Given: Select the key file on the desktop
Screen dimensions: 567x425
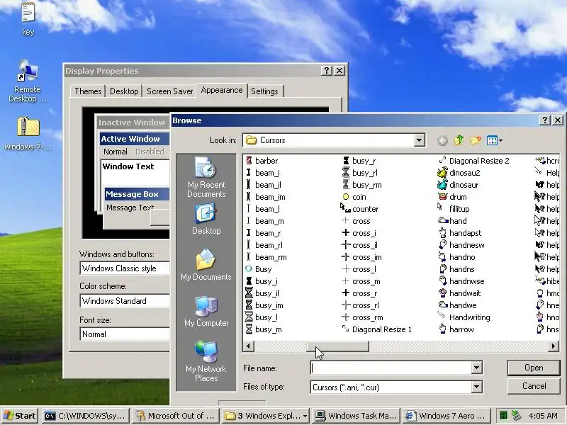Looking at the screenshot, I should click(28, 20).
